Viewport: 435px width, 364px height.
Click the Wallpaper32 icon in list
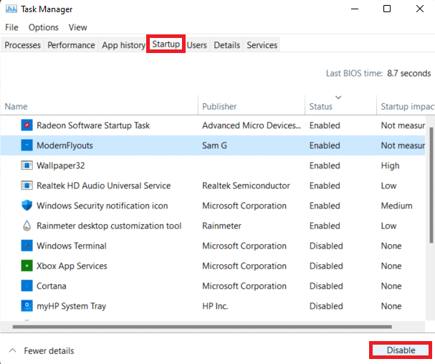point(27,166)
